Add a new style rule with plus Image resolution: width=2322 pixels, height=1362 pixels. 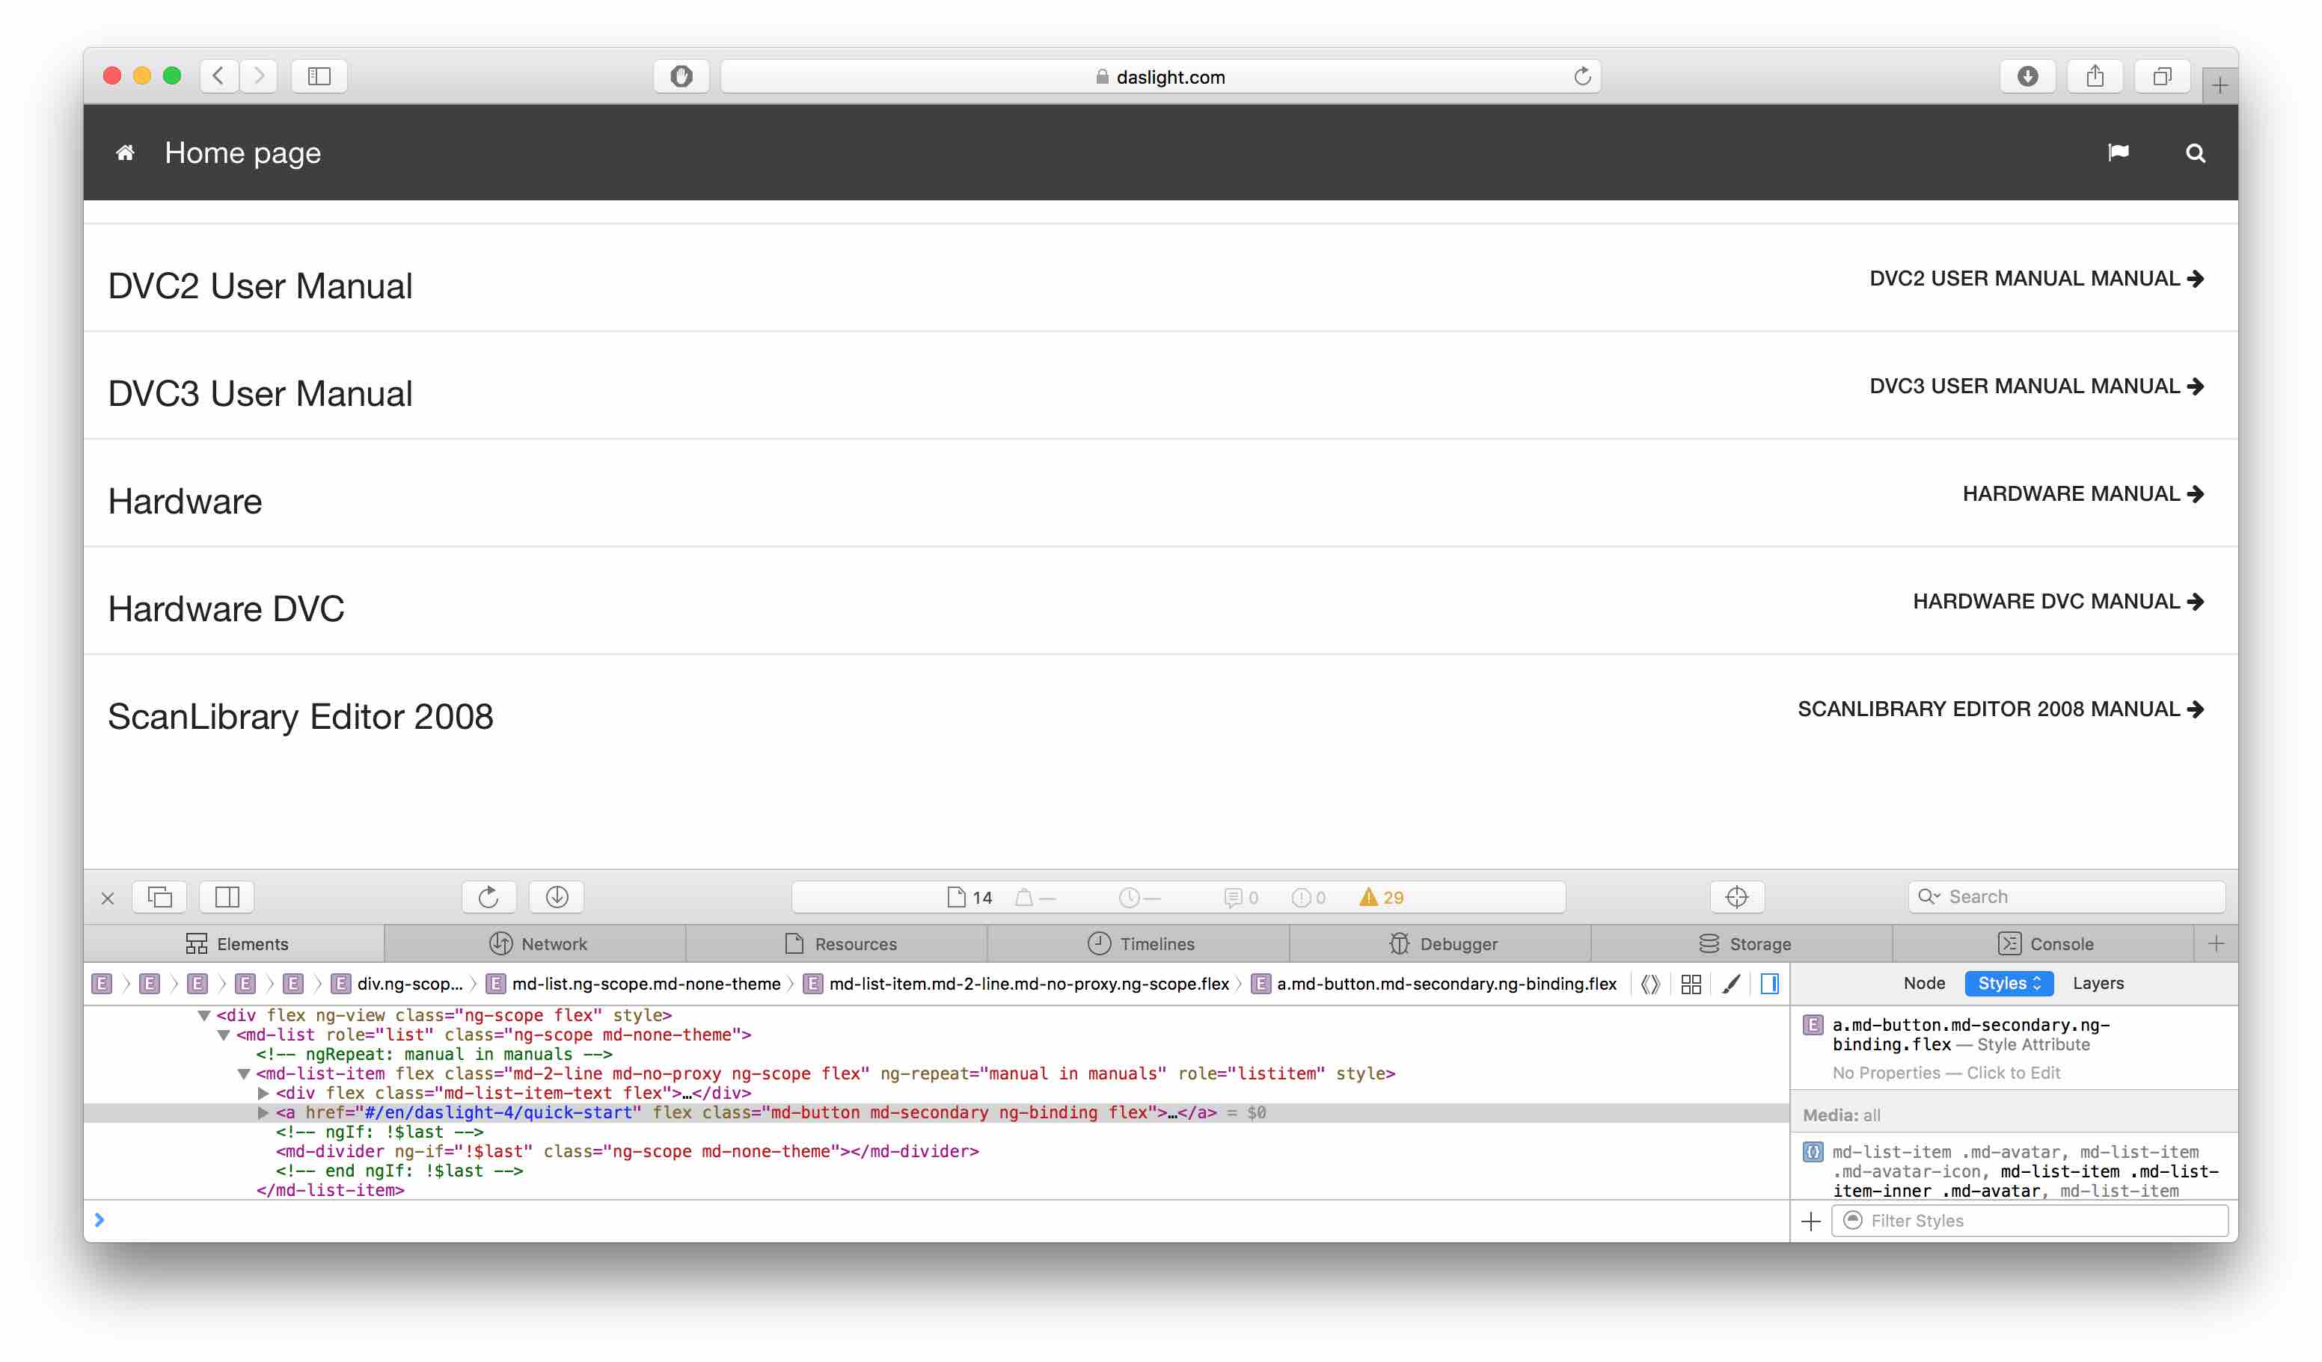(1810, 1221)
